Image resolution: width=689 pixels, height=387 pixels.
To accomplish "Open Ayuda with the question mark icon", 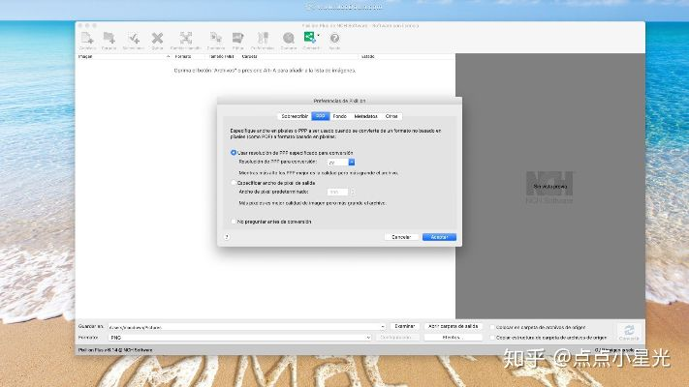I will click(334, 38).
